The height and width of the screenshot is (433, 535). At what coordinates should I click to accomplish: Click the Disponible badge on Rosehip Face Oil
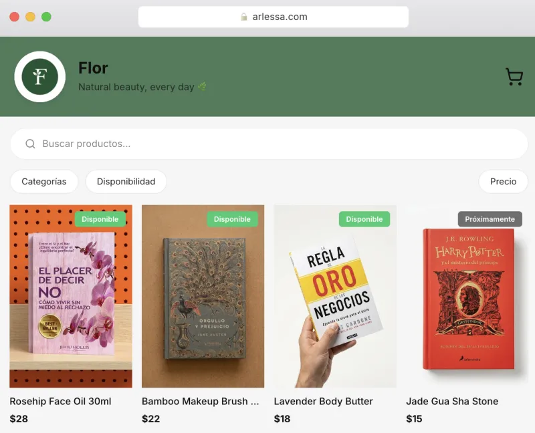click(x=100, y=219)
